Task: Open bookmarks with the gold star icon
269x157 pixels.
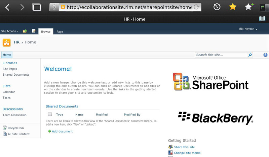Action: [233, 7]
